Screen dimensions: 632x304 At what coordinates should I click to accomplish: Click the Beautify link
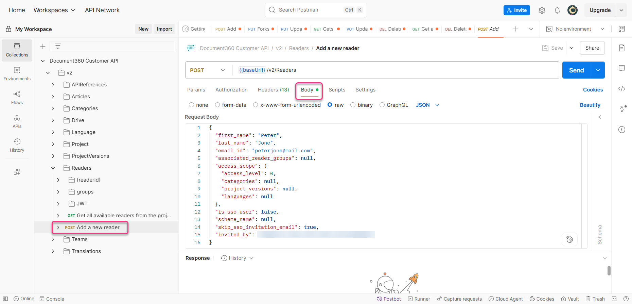tap(590, 105)
